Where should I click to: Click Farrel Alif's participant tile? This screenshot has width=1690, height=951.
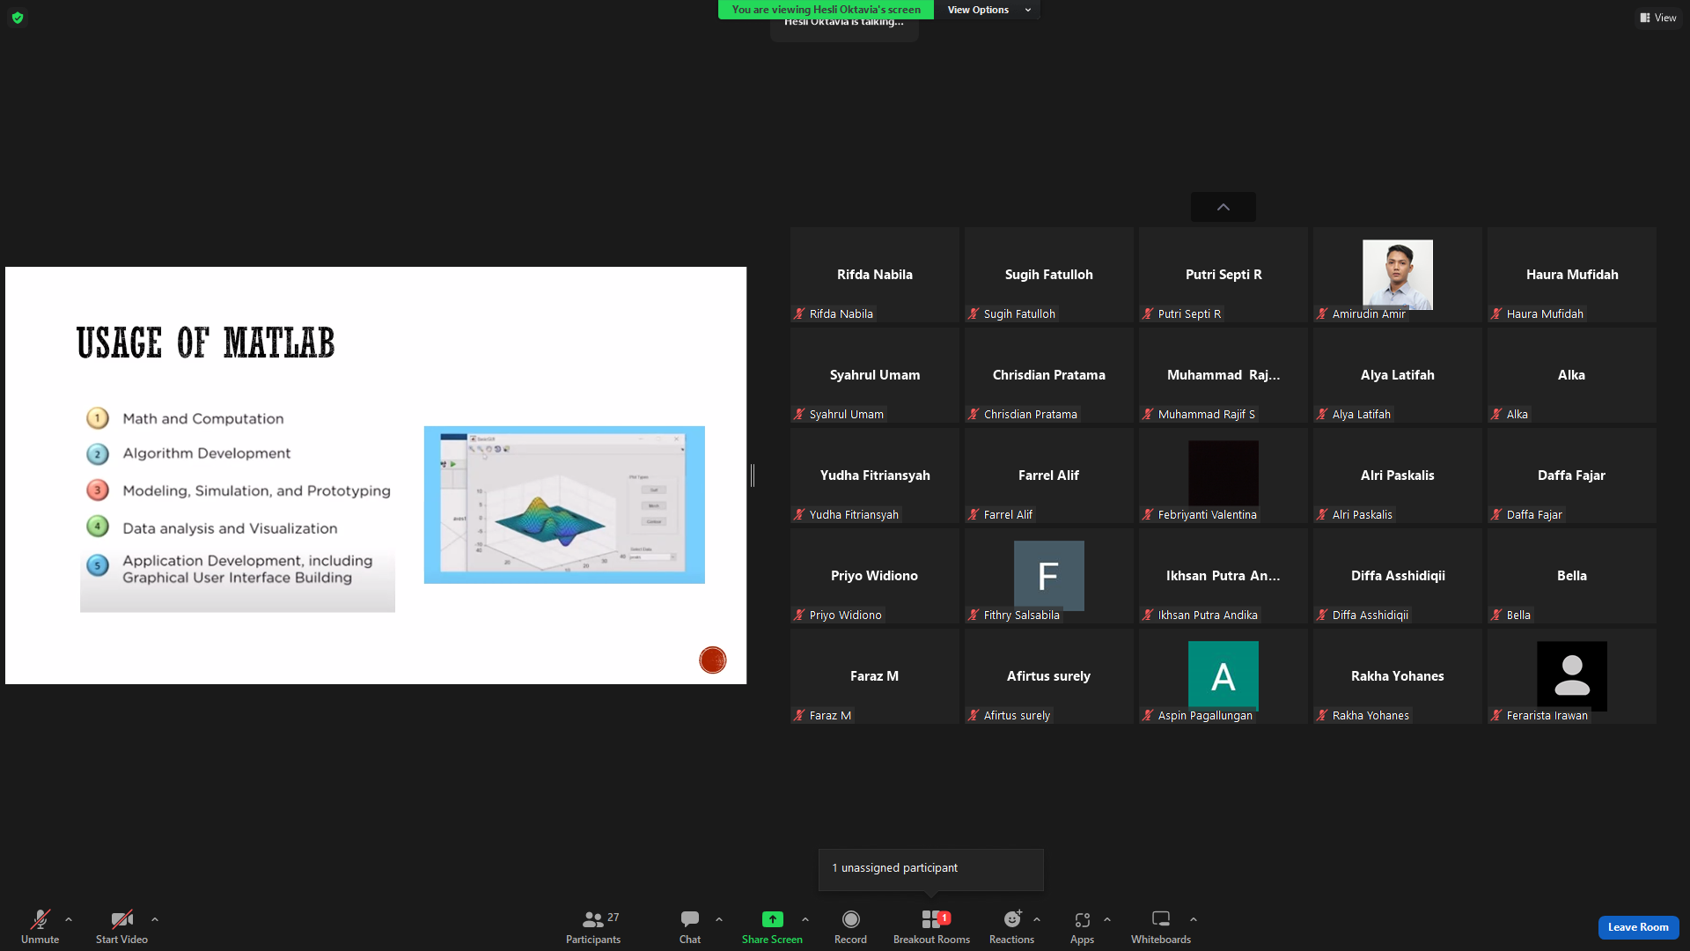point(1049,475)
